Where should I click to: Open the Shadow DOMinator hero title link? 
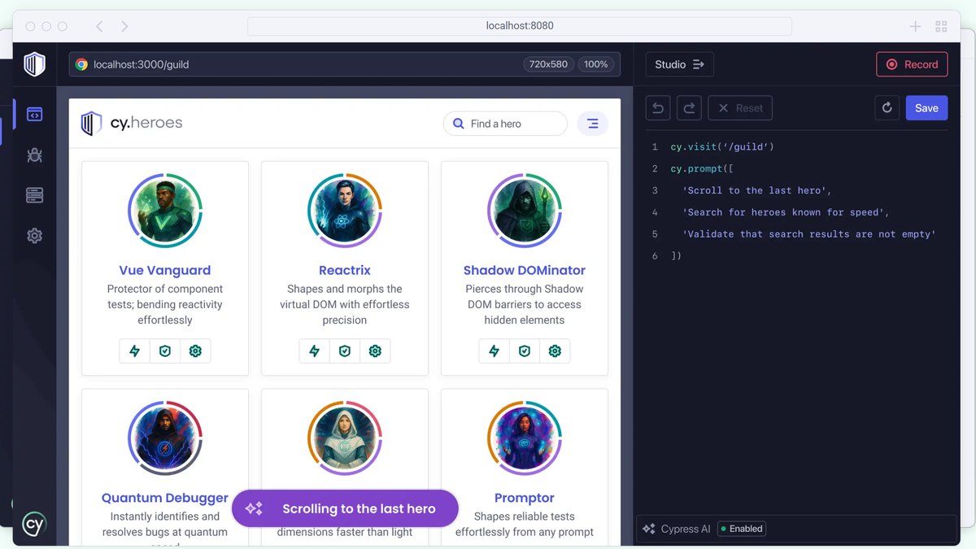click(x=525, y=270)
